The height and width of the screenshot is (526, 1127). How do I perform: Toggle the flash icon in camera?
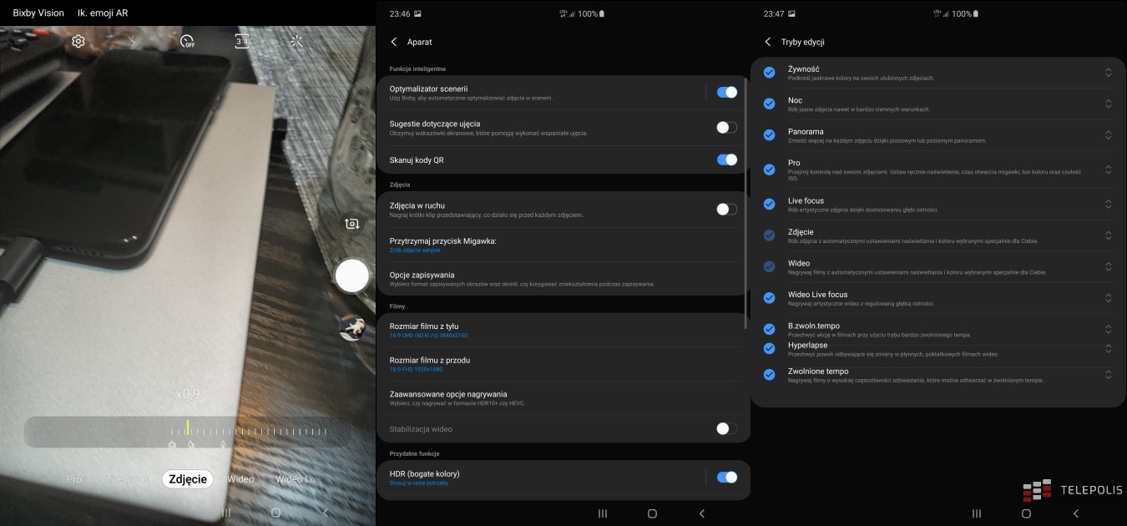coord(133,42)
